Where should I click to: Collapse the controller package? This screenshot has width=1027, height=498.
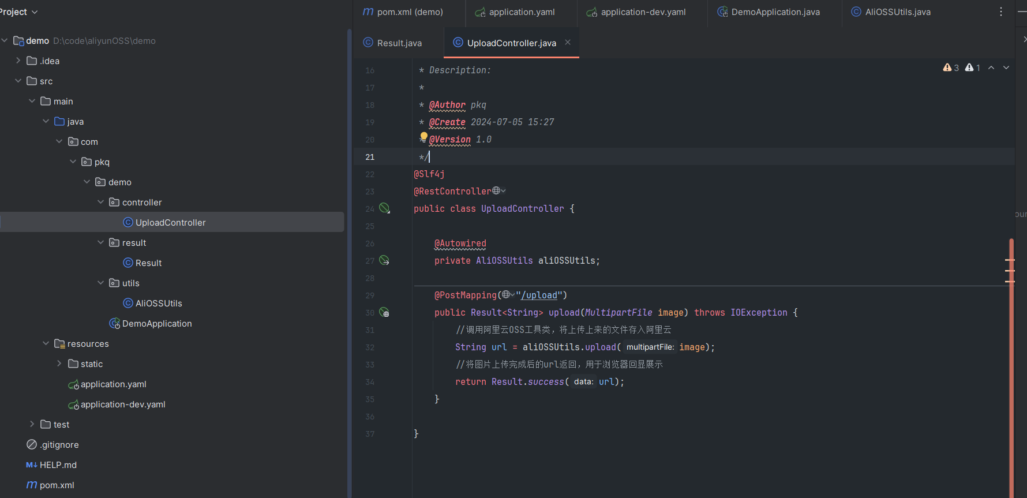pos(101,202)
